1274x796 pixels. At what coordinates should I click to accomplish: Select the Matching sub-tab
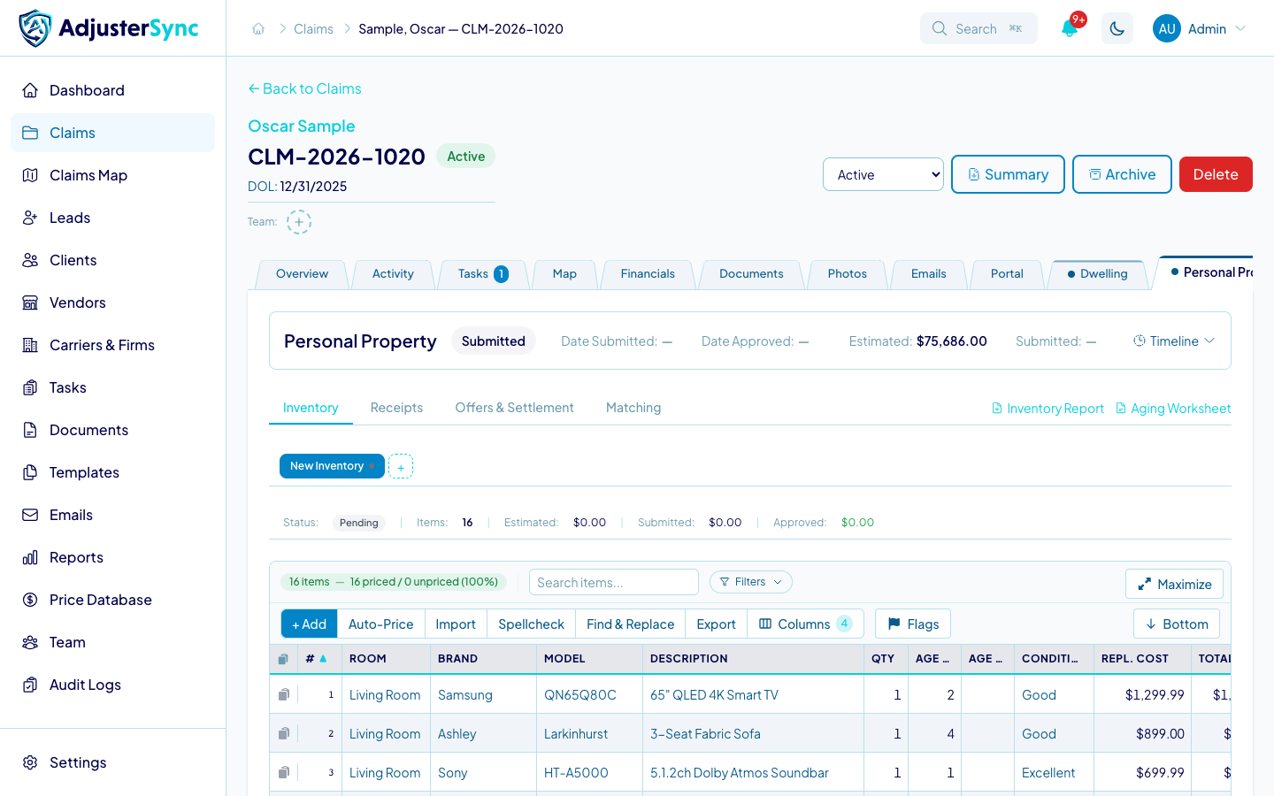tap(633, 408)
